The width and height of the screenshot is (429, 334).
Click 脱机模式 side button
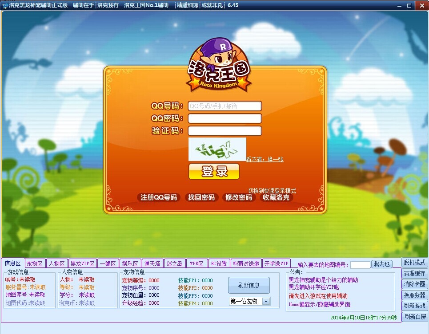(414, 262)
